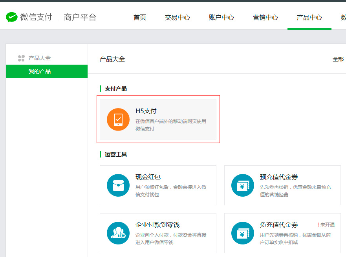Open the 营销中心 tab

[x=265, y=18]
